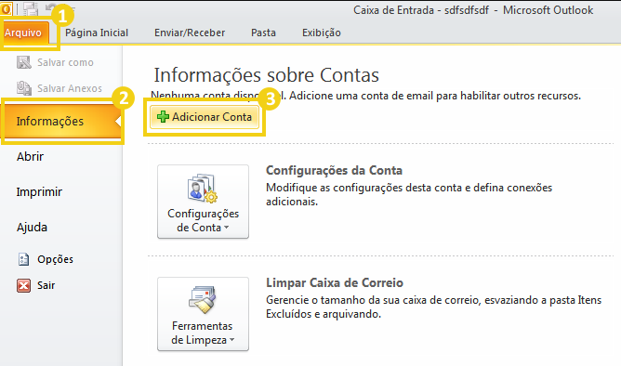Open the Exibição tab

(322, 33)
